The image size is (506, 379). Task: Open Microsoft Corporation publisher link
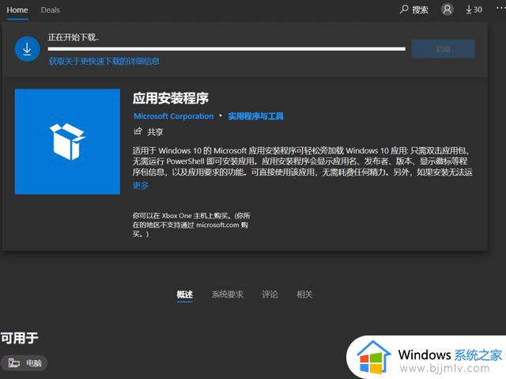tap(174, 116)
